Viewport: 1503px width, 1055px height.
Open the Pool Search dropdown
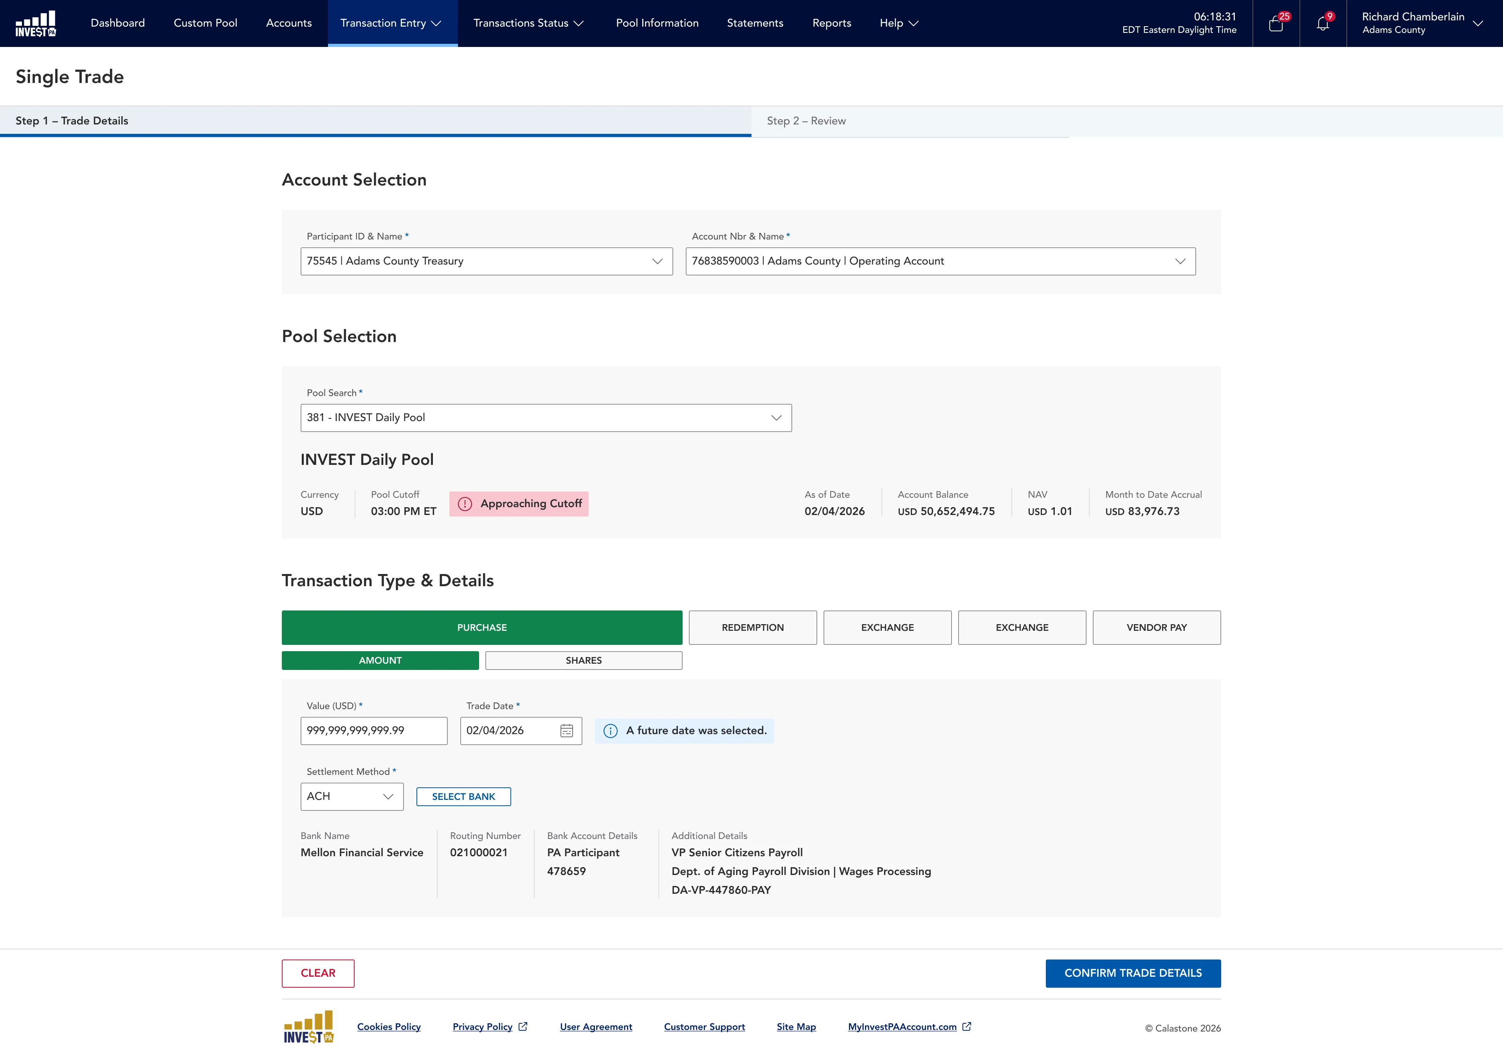point(546,418)
